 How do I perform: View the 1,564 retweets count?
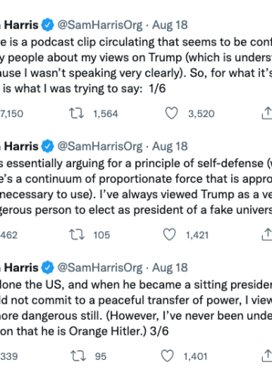(x=106, y=113)
